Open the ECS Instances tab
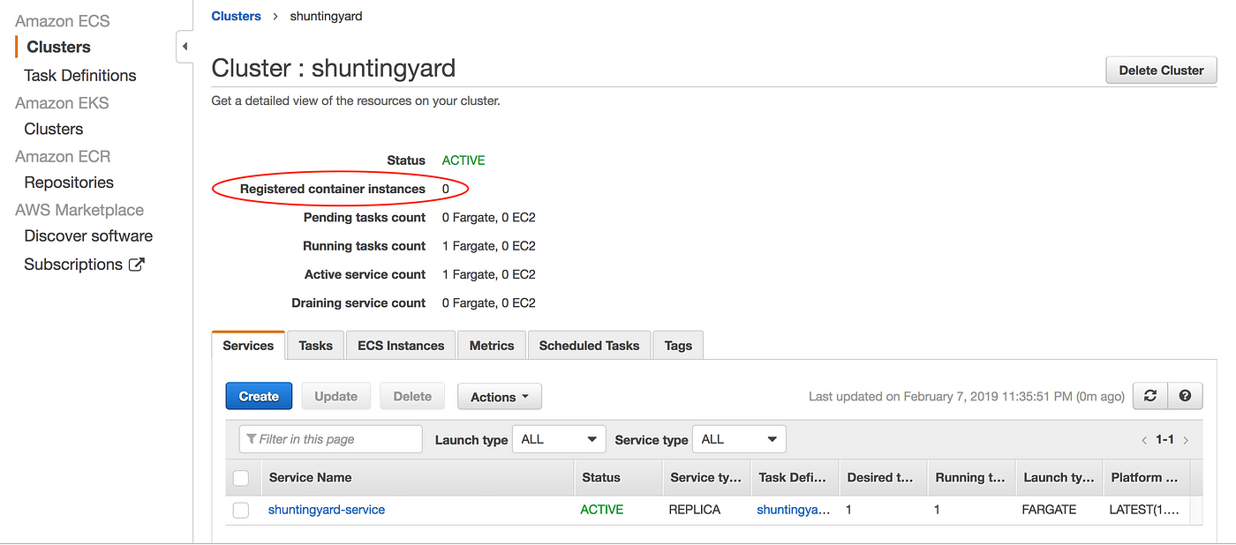Viewport: 1236px width, 545px height. pos(401,346)
